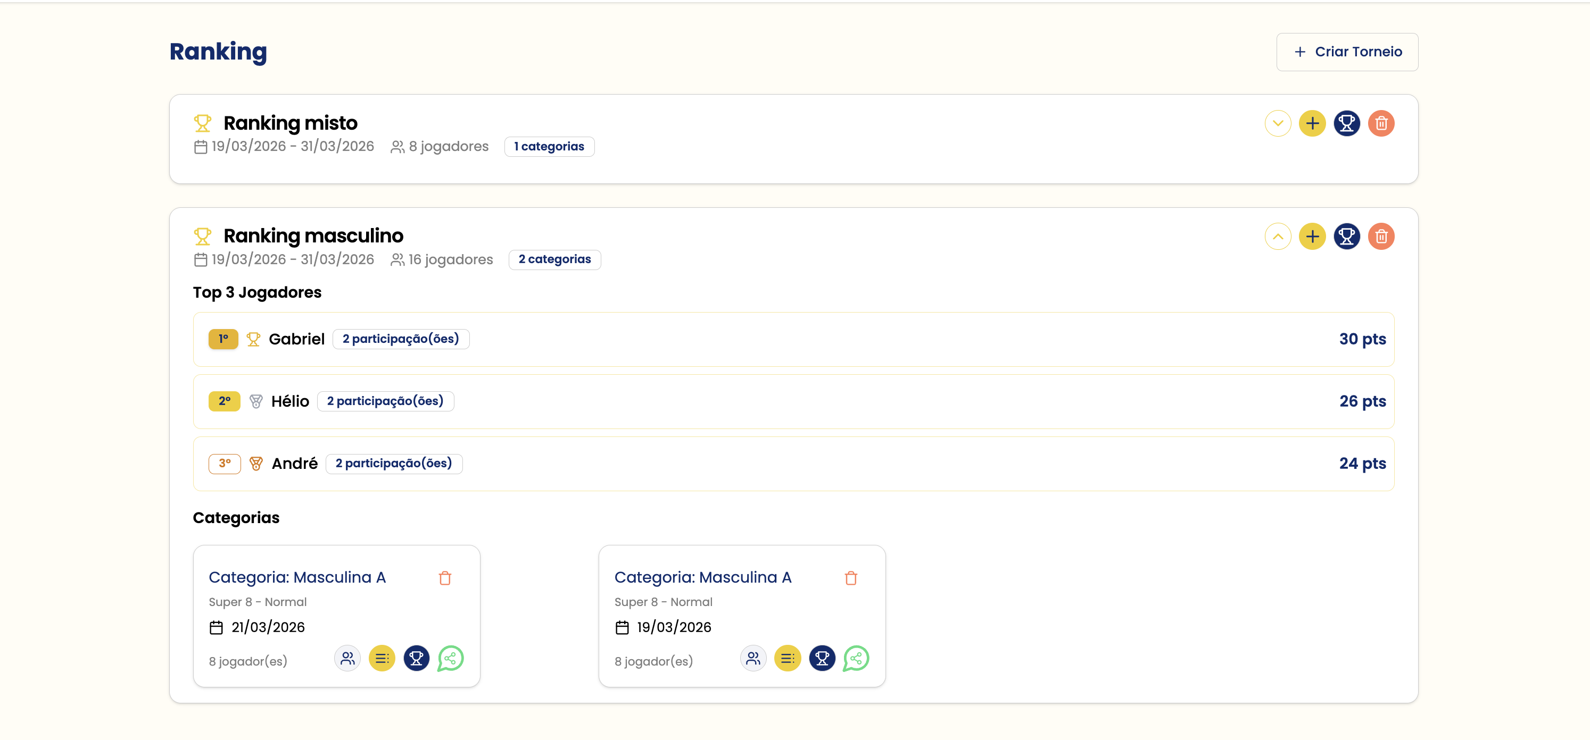1590x740 pixels.
Task: Share the 21/03/2026 category via green icon
Action: tap(451, 659)
